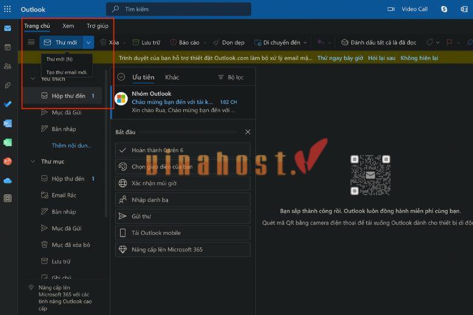
Task: Expand the Thư mới dropdown arrow
Action: pos(88,42)
